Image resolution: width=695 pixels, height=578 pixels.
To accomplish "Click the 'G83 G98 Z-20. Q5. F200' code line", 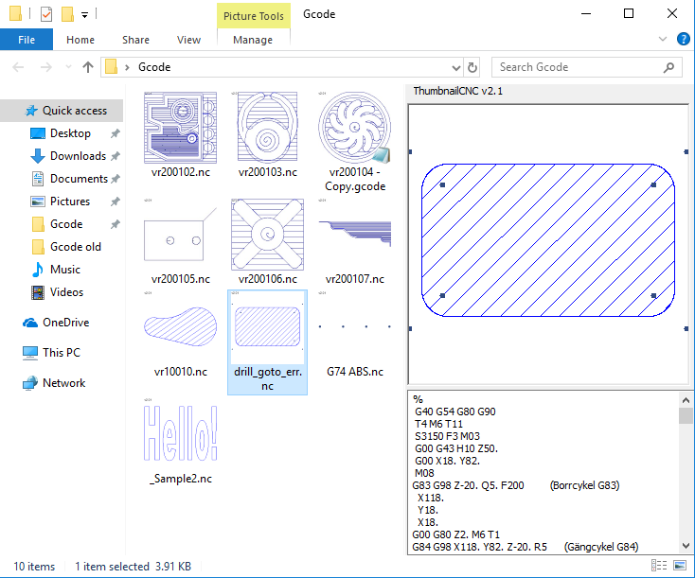I will 468,485.
